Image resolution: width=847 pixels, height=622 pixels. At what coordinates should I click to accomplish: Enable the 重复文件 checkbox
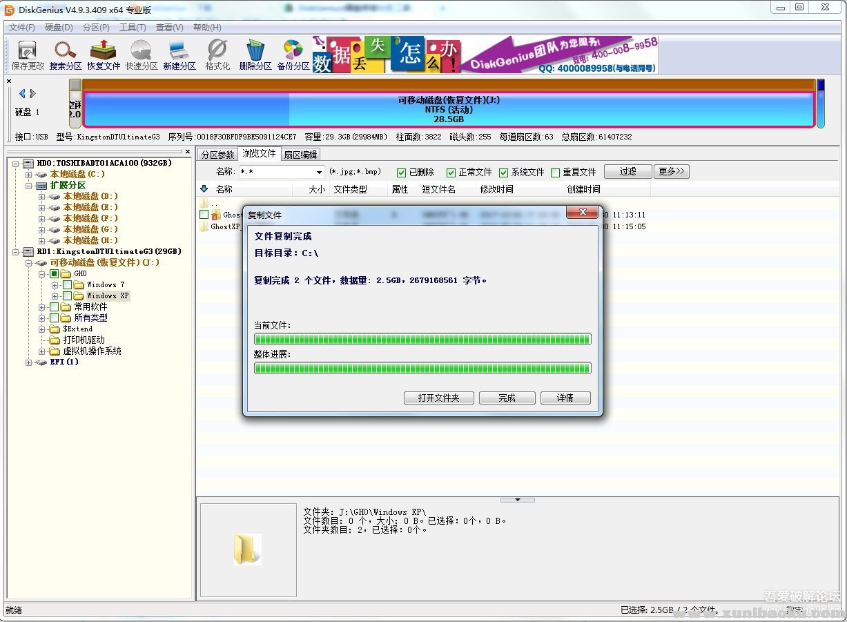point(556,172)
